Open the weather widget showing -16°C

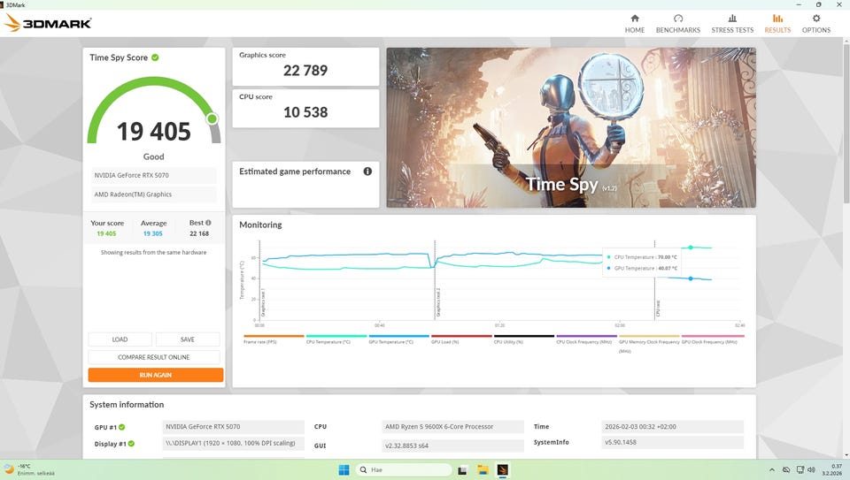(x=28, y=469)
